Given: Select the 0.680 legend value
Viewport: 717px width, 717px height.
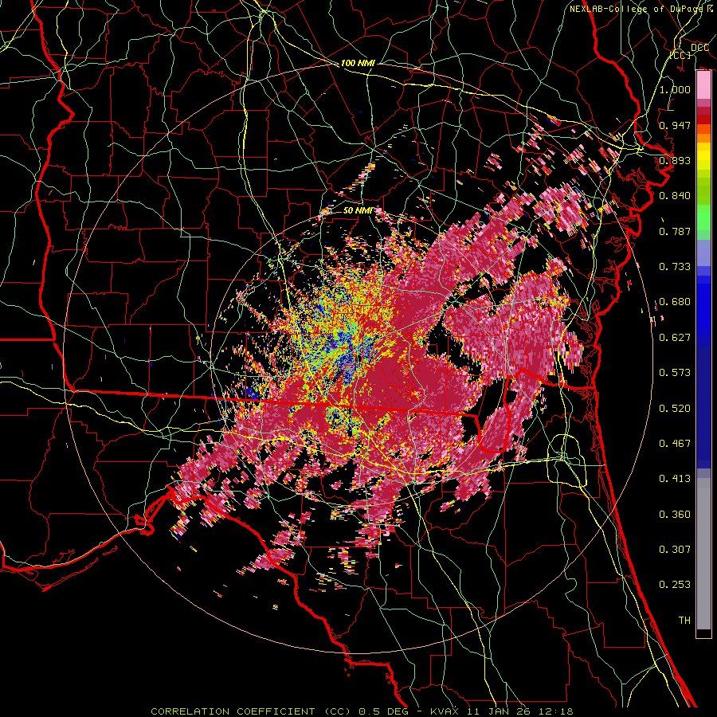Looking at the screenshot, I should (675, 302).
